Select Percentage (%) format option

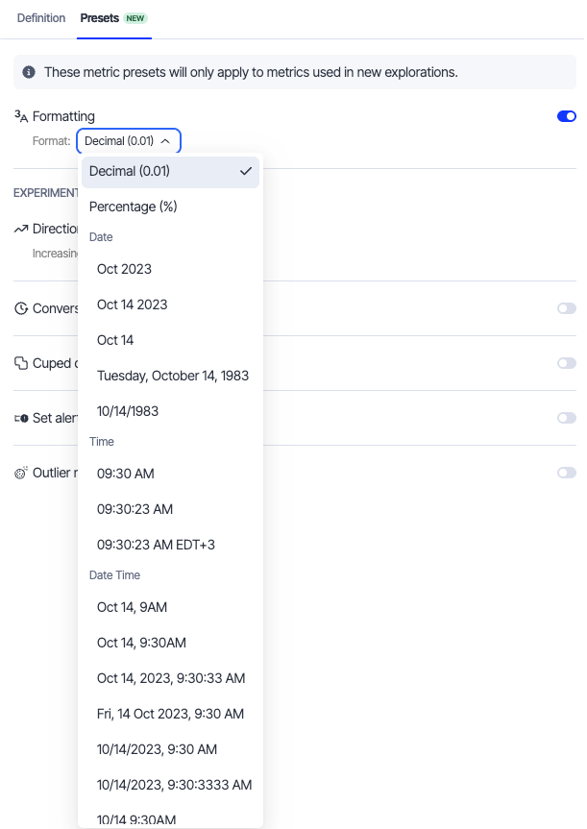pyautogui.click(x=134, y=207)
